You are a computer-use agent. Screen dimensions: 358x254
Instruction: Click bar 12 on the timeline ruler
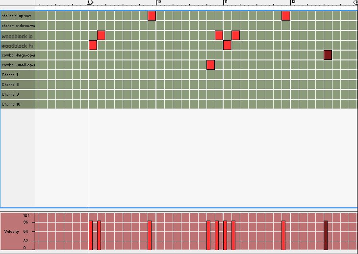(292, 2)
